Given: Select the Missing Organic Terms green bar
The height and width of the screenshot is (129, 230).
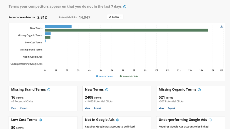Looking at the screenshot, I should pos(48,37).
